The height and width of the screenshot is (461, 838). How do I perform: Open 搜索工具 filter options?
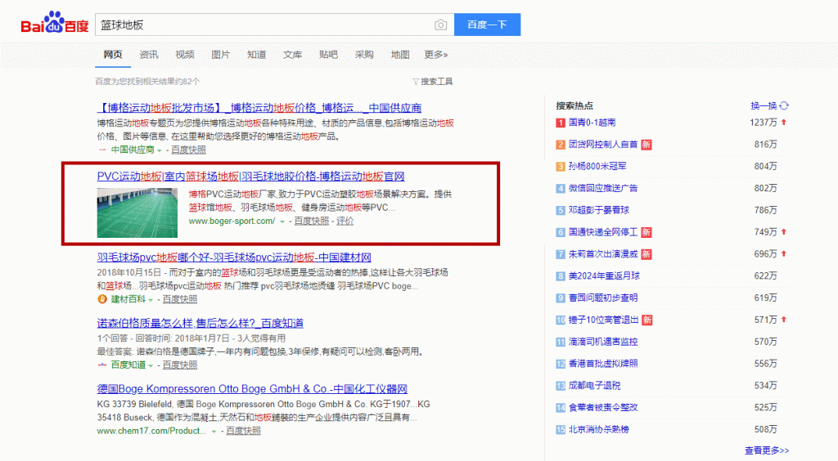(x=432, y=82)
